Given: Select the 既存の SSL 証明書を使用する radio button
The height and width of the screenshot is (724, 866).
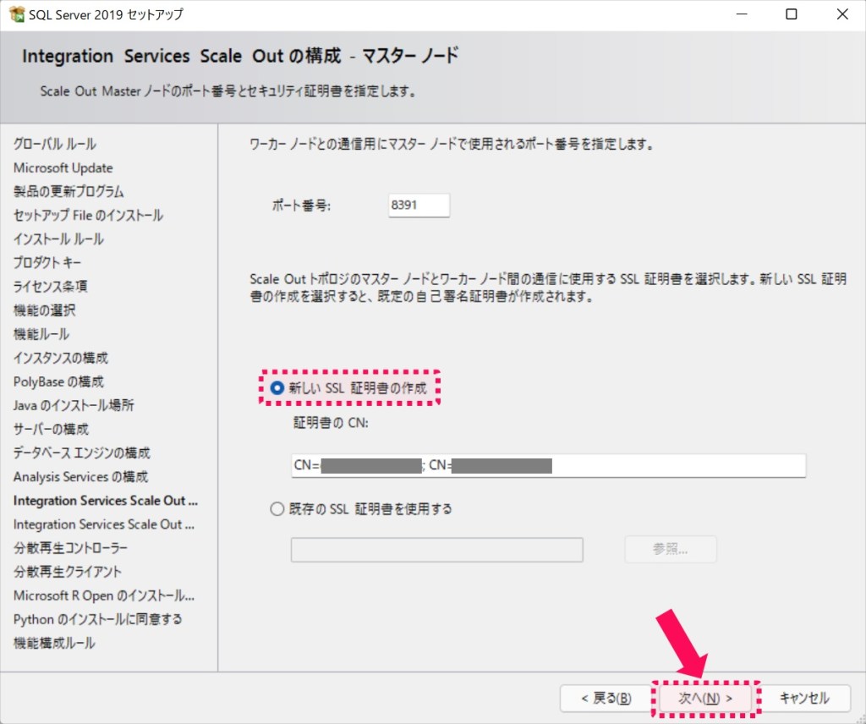Looking at the screenshot, I should coord(277,508).
